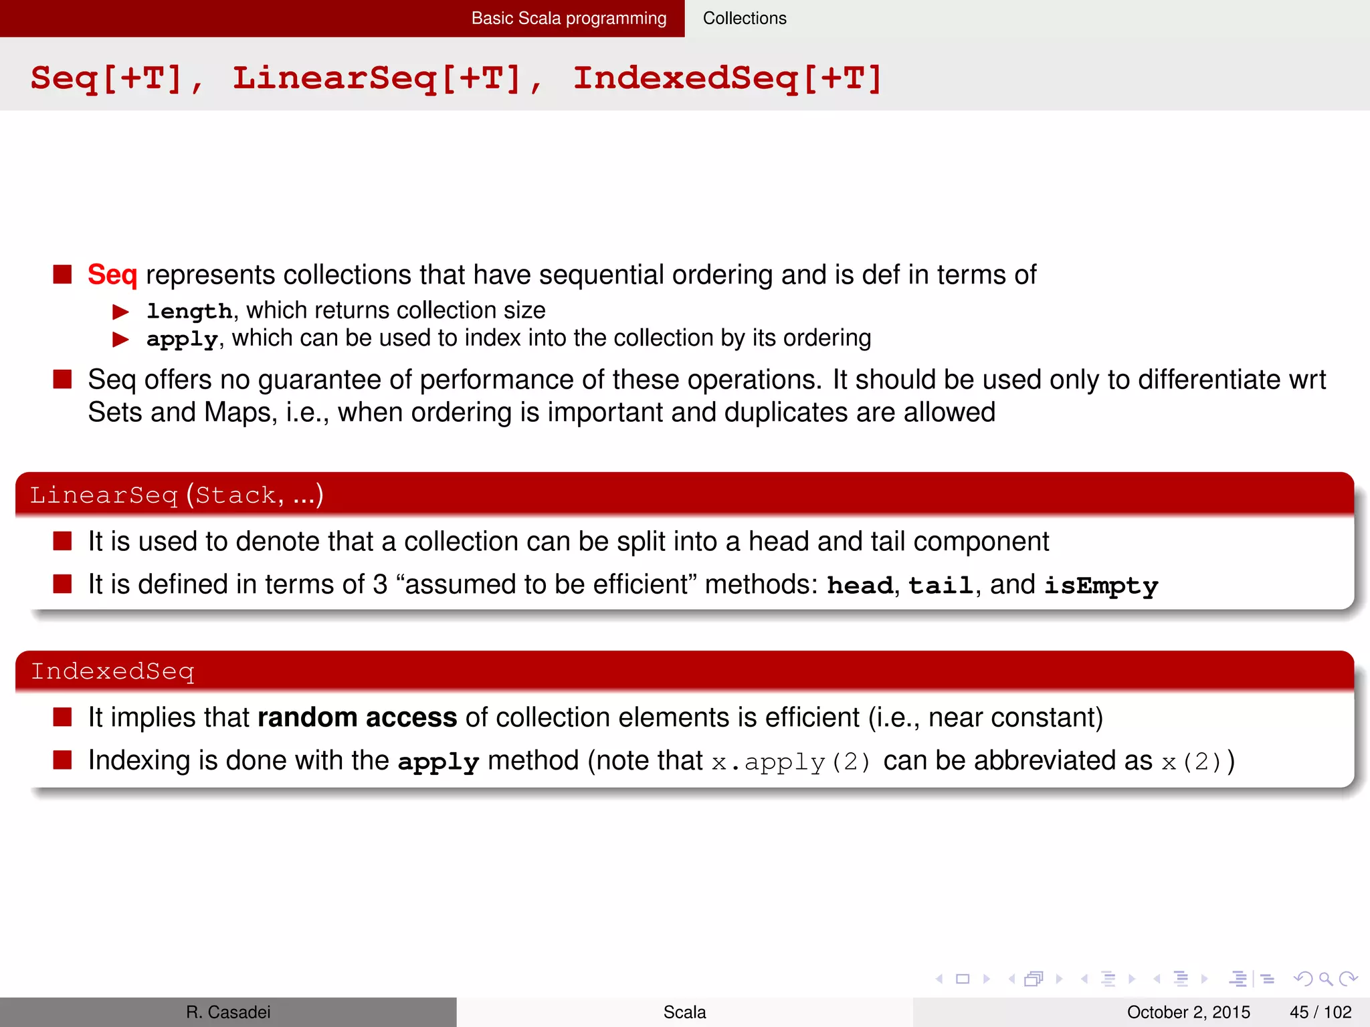Click the go back curved arrow icon
The height and width of the screenshot is (1027, 1370).
click(1303, 979)
